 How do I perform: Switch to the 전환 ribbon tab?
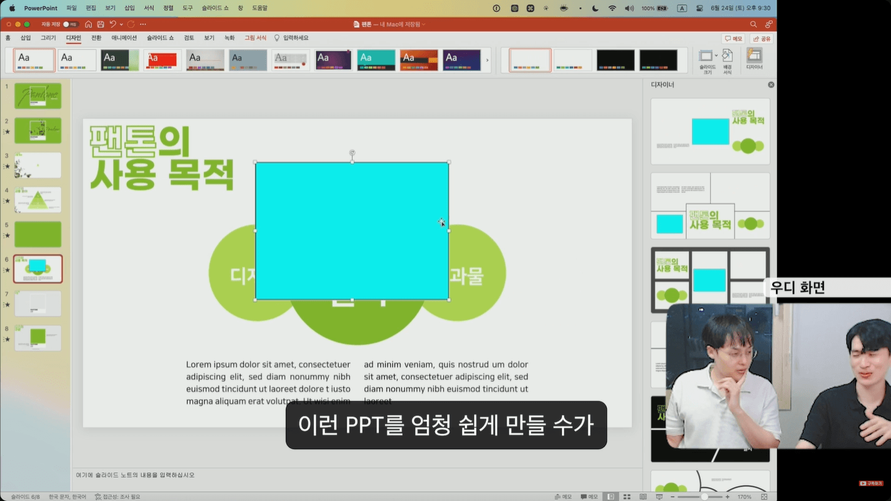[96, 38]
